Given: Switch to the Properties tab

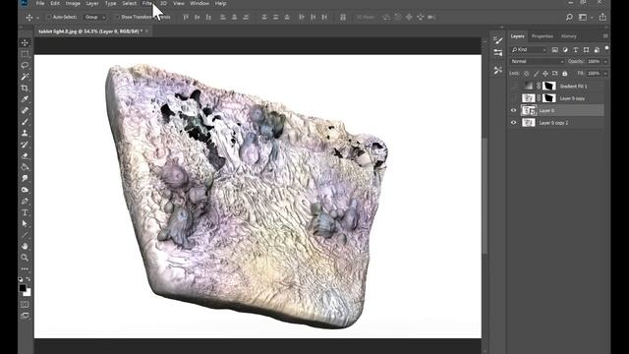Looking at the screenshot, I should pyautogui.click(x=542, y=36).
